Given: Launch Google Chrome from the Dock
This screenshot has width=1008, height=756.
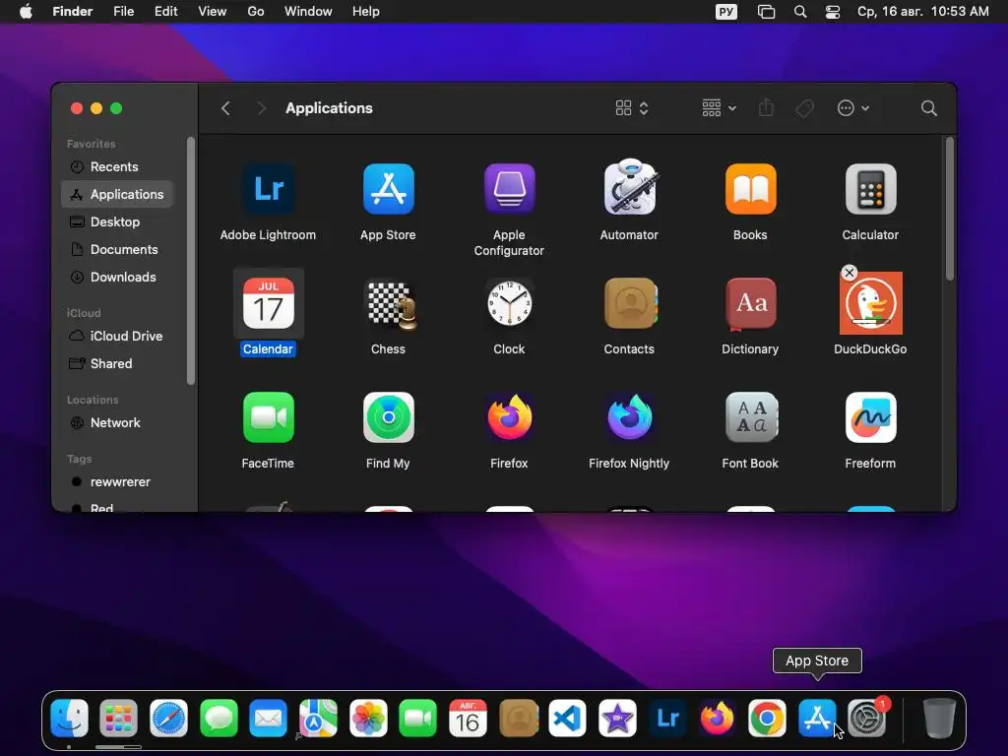Looking at the screenshot, I should coord(767,718).
